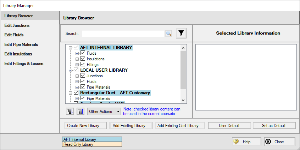Screen dimensions: 300x150
Task: Select LOCAL USER LIBRARY tree label
Action: click(104, 70)
